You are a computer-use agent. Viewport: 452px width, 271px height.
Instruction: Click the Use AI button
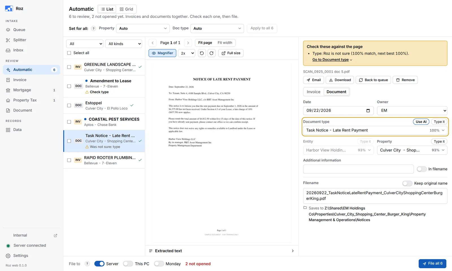[421, 122]
